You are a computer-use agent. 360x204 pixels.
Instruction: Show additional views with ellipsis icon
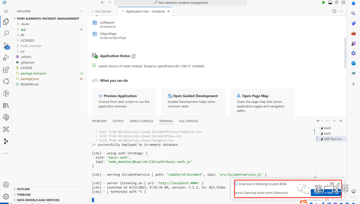[x=6, y=153]
